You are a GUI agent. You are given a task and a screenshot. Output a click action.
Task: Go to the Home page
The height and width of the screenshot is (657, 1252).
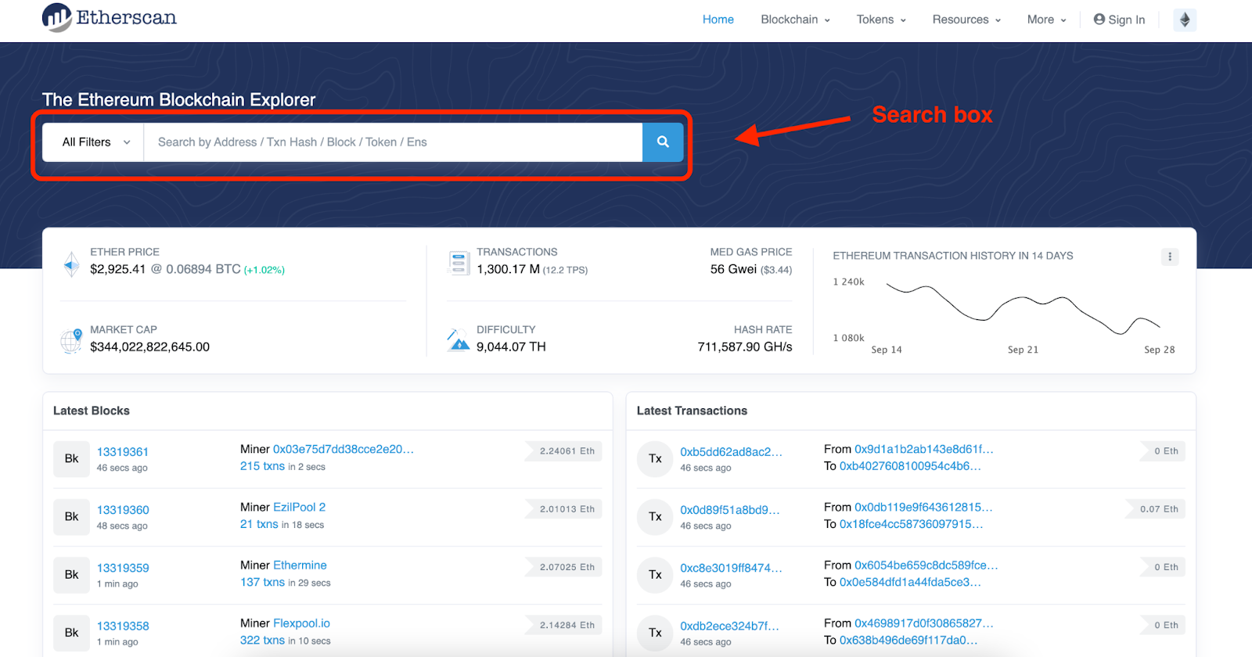coord(718,20)
